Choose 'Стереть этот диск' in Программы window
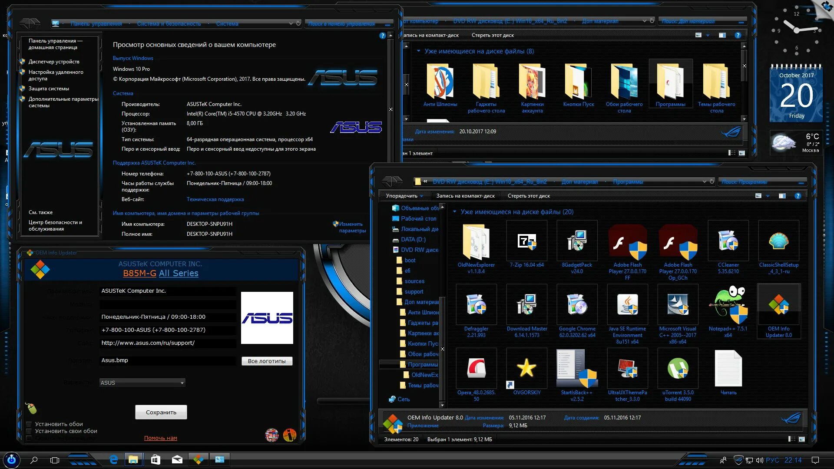Screen dimensions: 834x469 pyautogui.click(x=529, y=196)
